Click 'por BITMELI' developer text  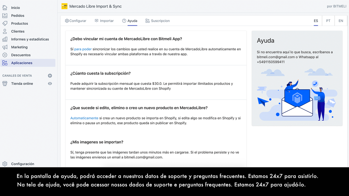(336, 6)
